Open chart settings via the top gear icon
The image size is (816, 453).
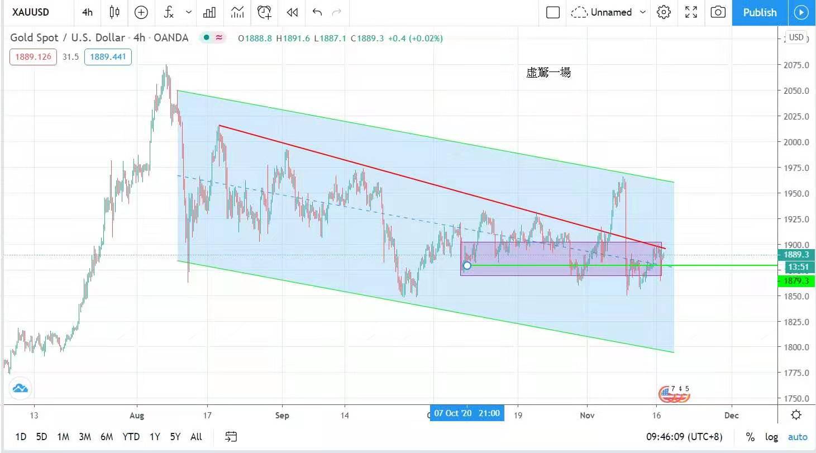pyautogui.click(x=664, y=12)
